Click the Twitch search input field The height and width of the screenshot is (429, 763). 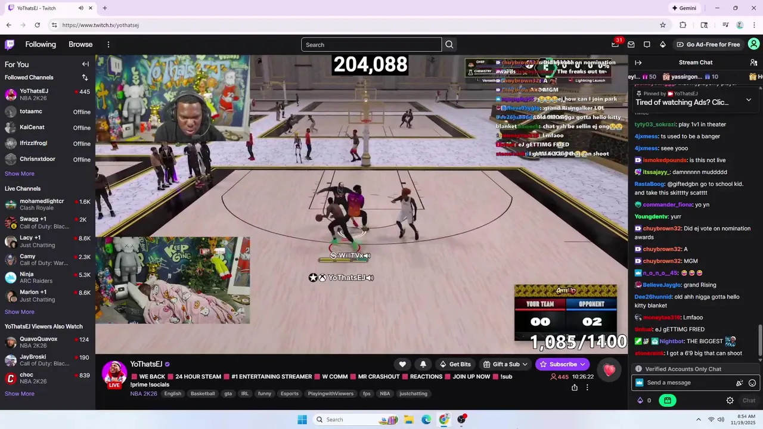click(x=371, y=45)
